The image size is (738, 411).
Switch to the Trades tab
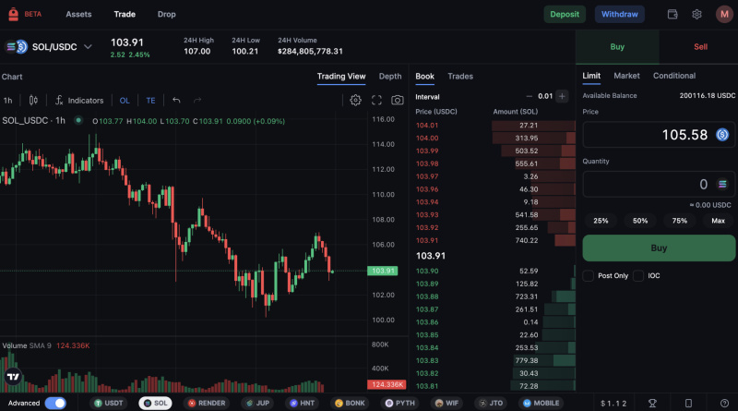point(460,77)
